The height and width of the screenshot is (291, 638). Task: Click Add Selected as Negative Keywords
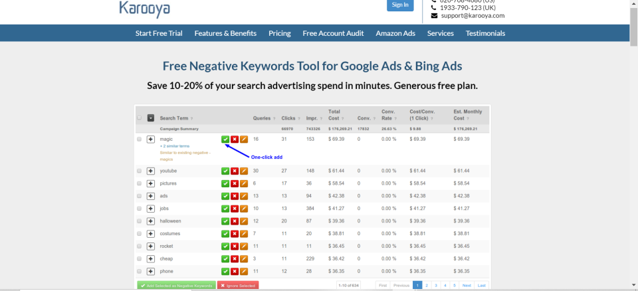coord(177,286)
